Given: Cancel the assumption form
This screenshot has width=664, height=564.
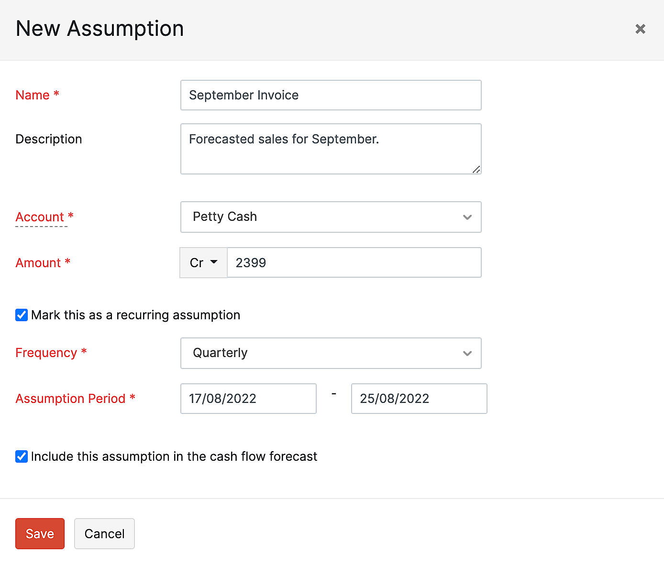Looking at the screenshot, I should (104, 533).
